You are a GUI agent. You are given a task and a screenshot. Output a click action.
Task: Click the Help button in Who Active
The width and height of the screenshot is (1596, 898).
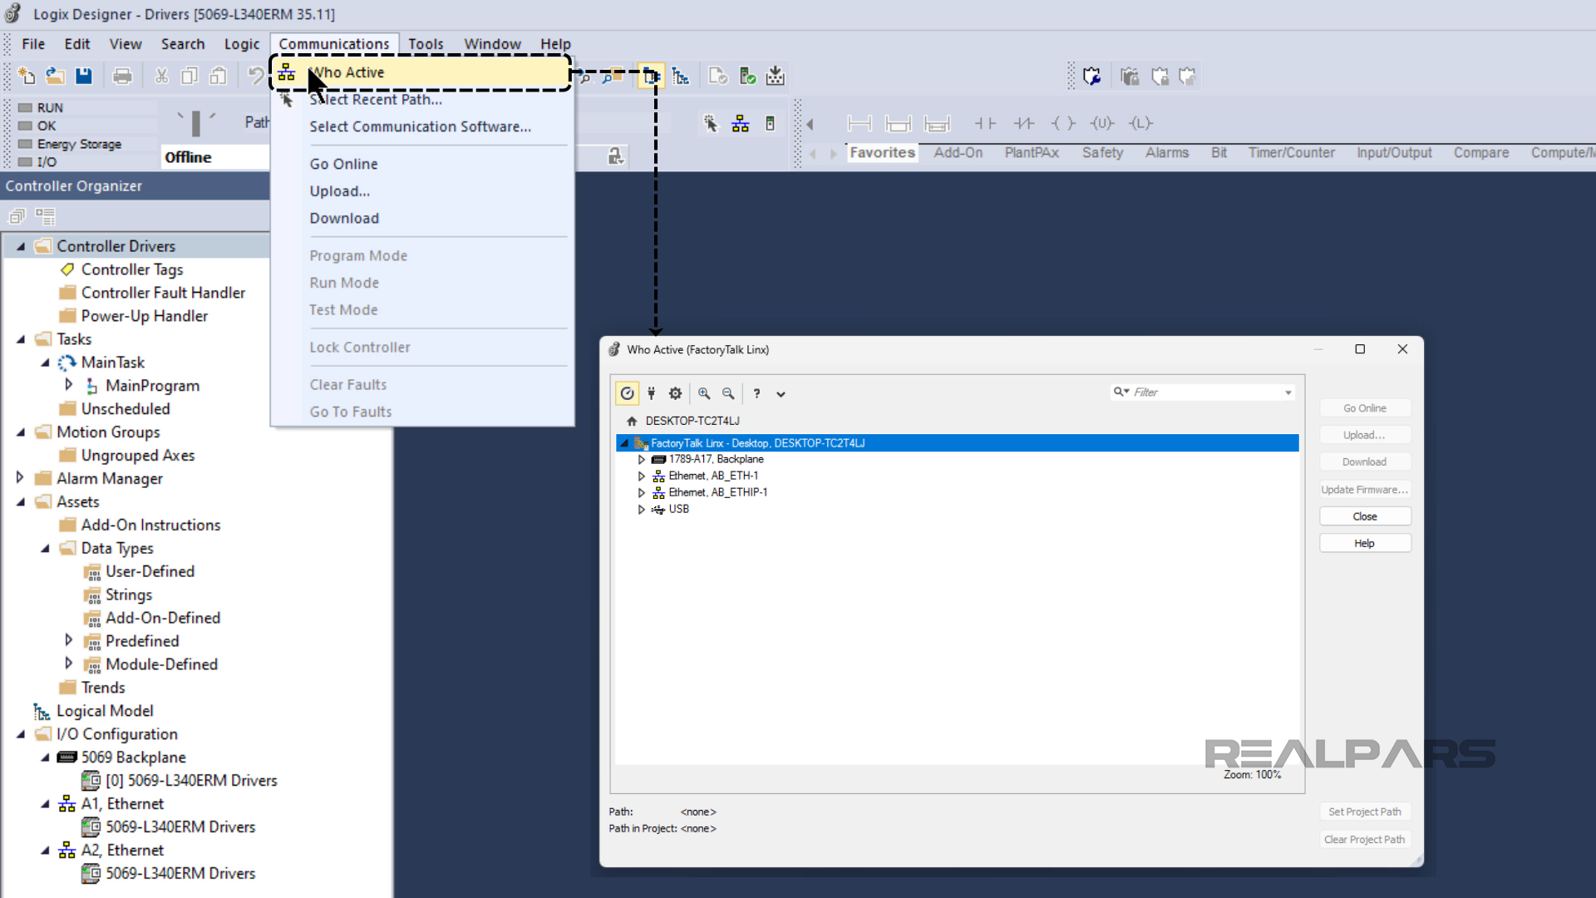pos(1365,543)
